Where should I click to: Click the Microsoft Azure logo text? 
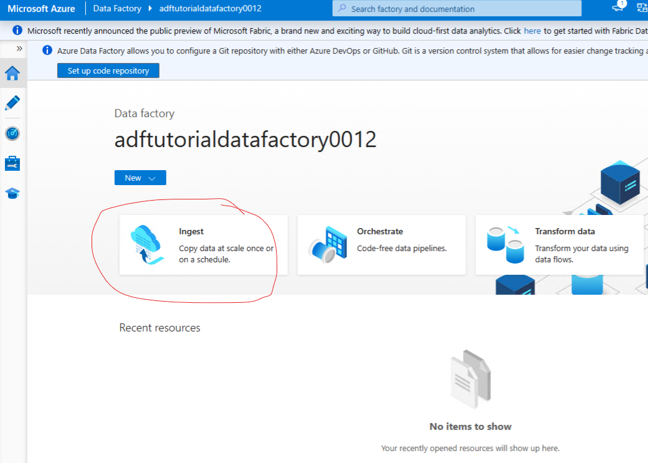41,9
